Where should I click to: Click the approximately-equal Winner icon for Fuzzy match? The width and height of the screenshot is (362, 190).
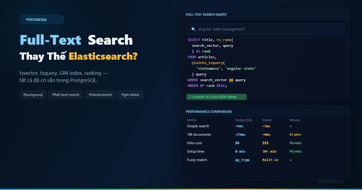pos(290,160)
